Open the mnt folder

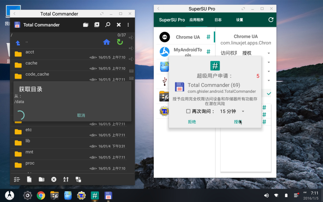coord(68,154)
